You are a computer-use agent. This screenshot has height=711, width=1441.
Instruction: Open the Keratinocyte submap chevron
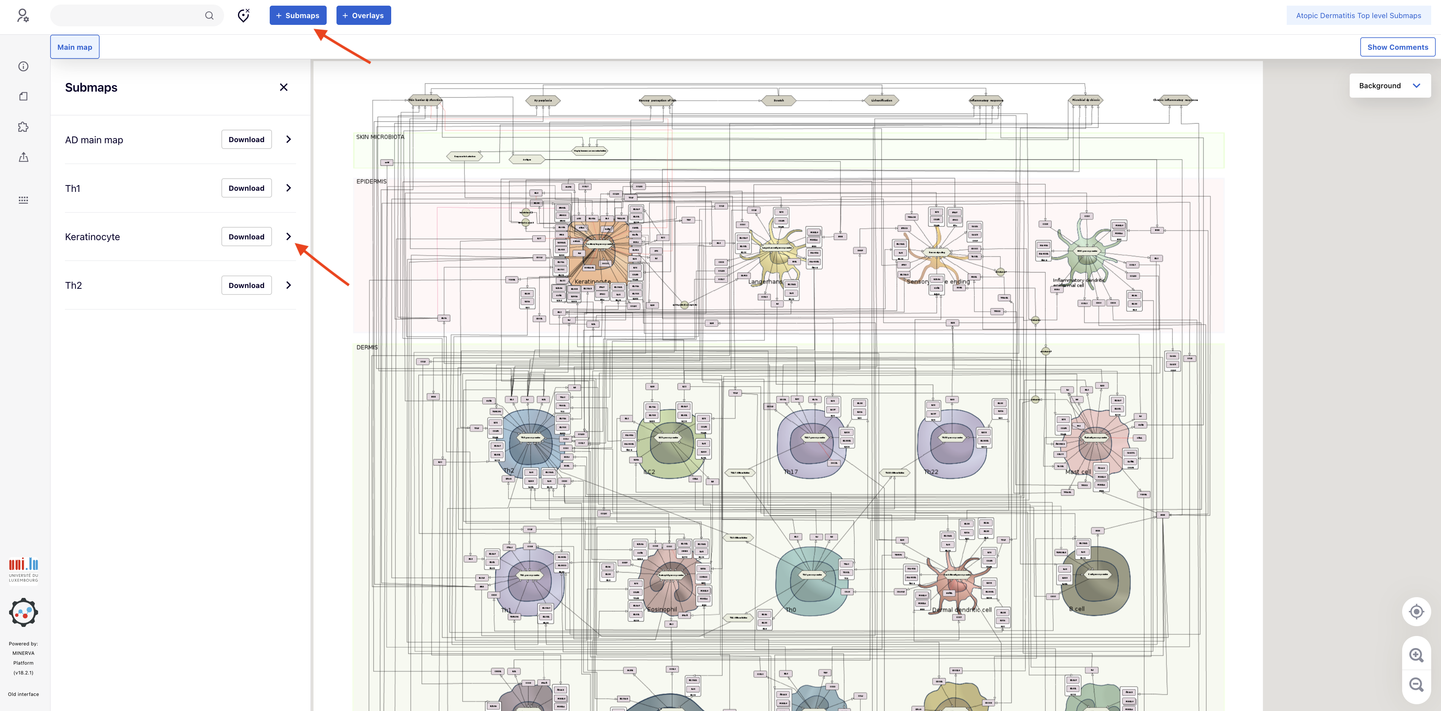[289, 236]
